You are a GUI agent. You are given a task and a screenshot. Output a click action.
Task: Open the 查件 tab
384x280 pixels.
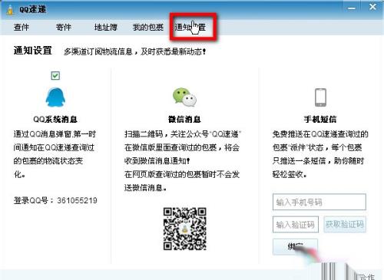pyautogui.click(x=22, y=27)
